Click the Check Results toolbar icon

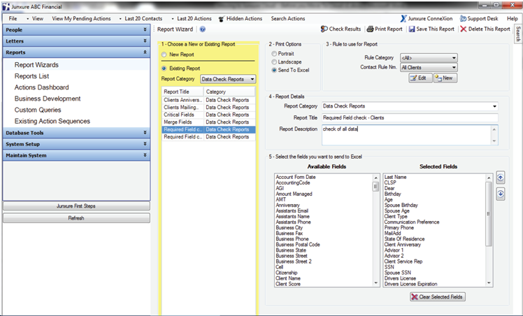pyautogui.click(x=324, y=29)
